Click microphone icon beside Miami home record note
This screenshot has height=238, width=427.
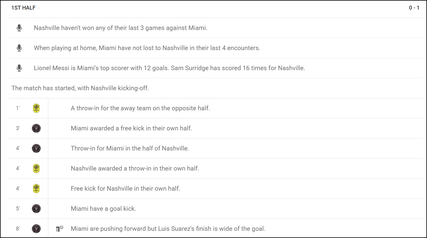click(19, 48)
